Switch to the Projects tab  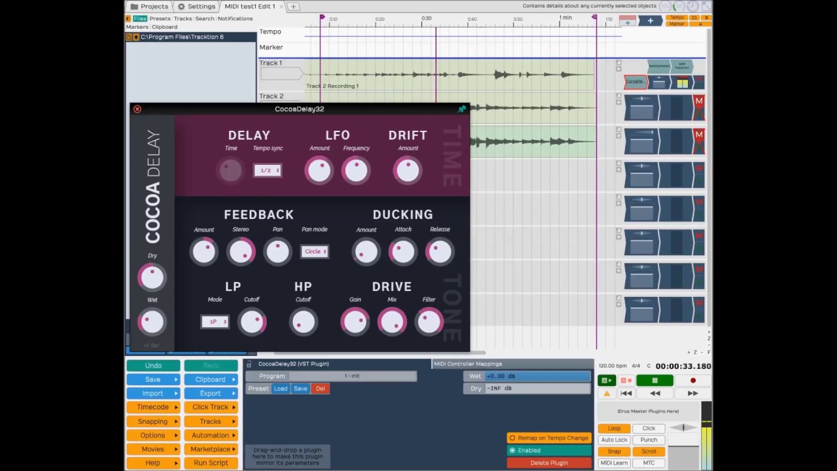pyautogui.click(x=150, y=7)
